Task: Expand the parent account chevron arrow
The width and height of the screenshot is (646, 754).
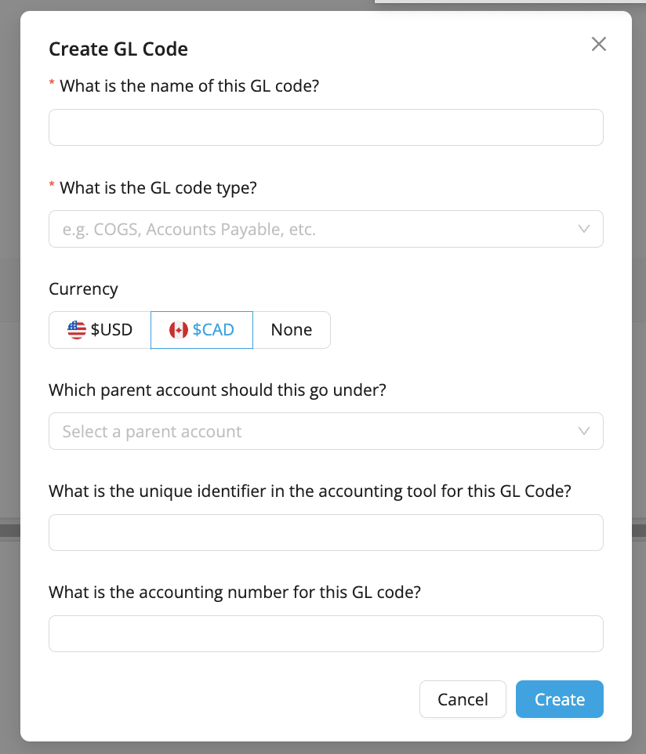Action: pyautogui.click(x=583, y=431)
